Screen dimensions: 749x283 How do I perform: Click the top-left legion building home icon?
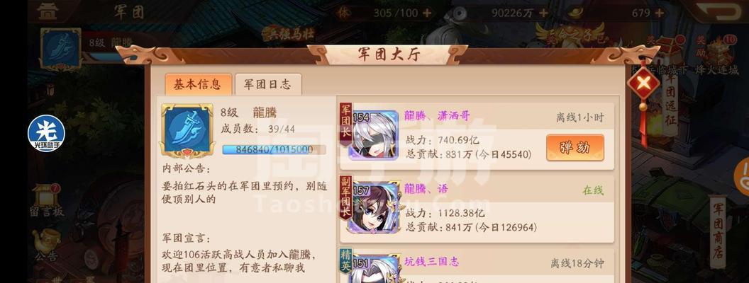[x=48, y=11]
